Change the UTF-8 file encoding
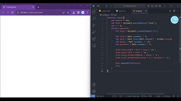 (114, 96)
